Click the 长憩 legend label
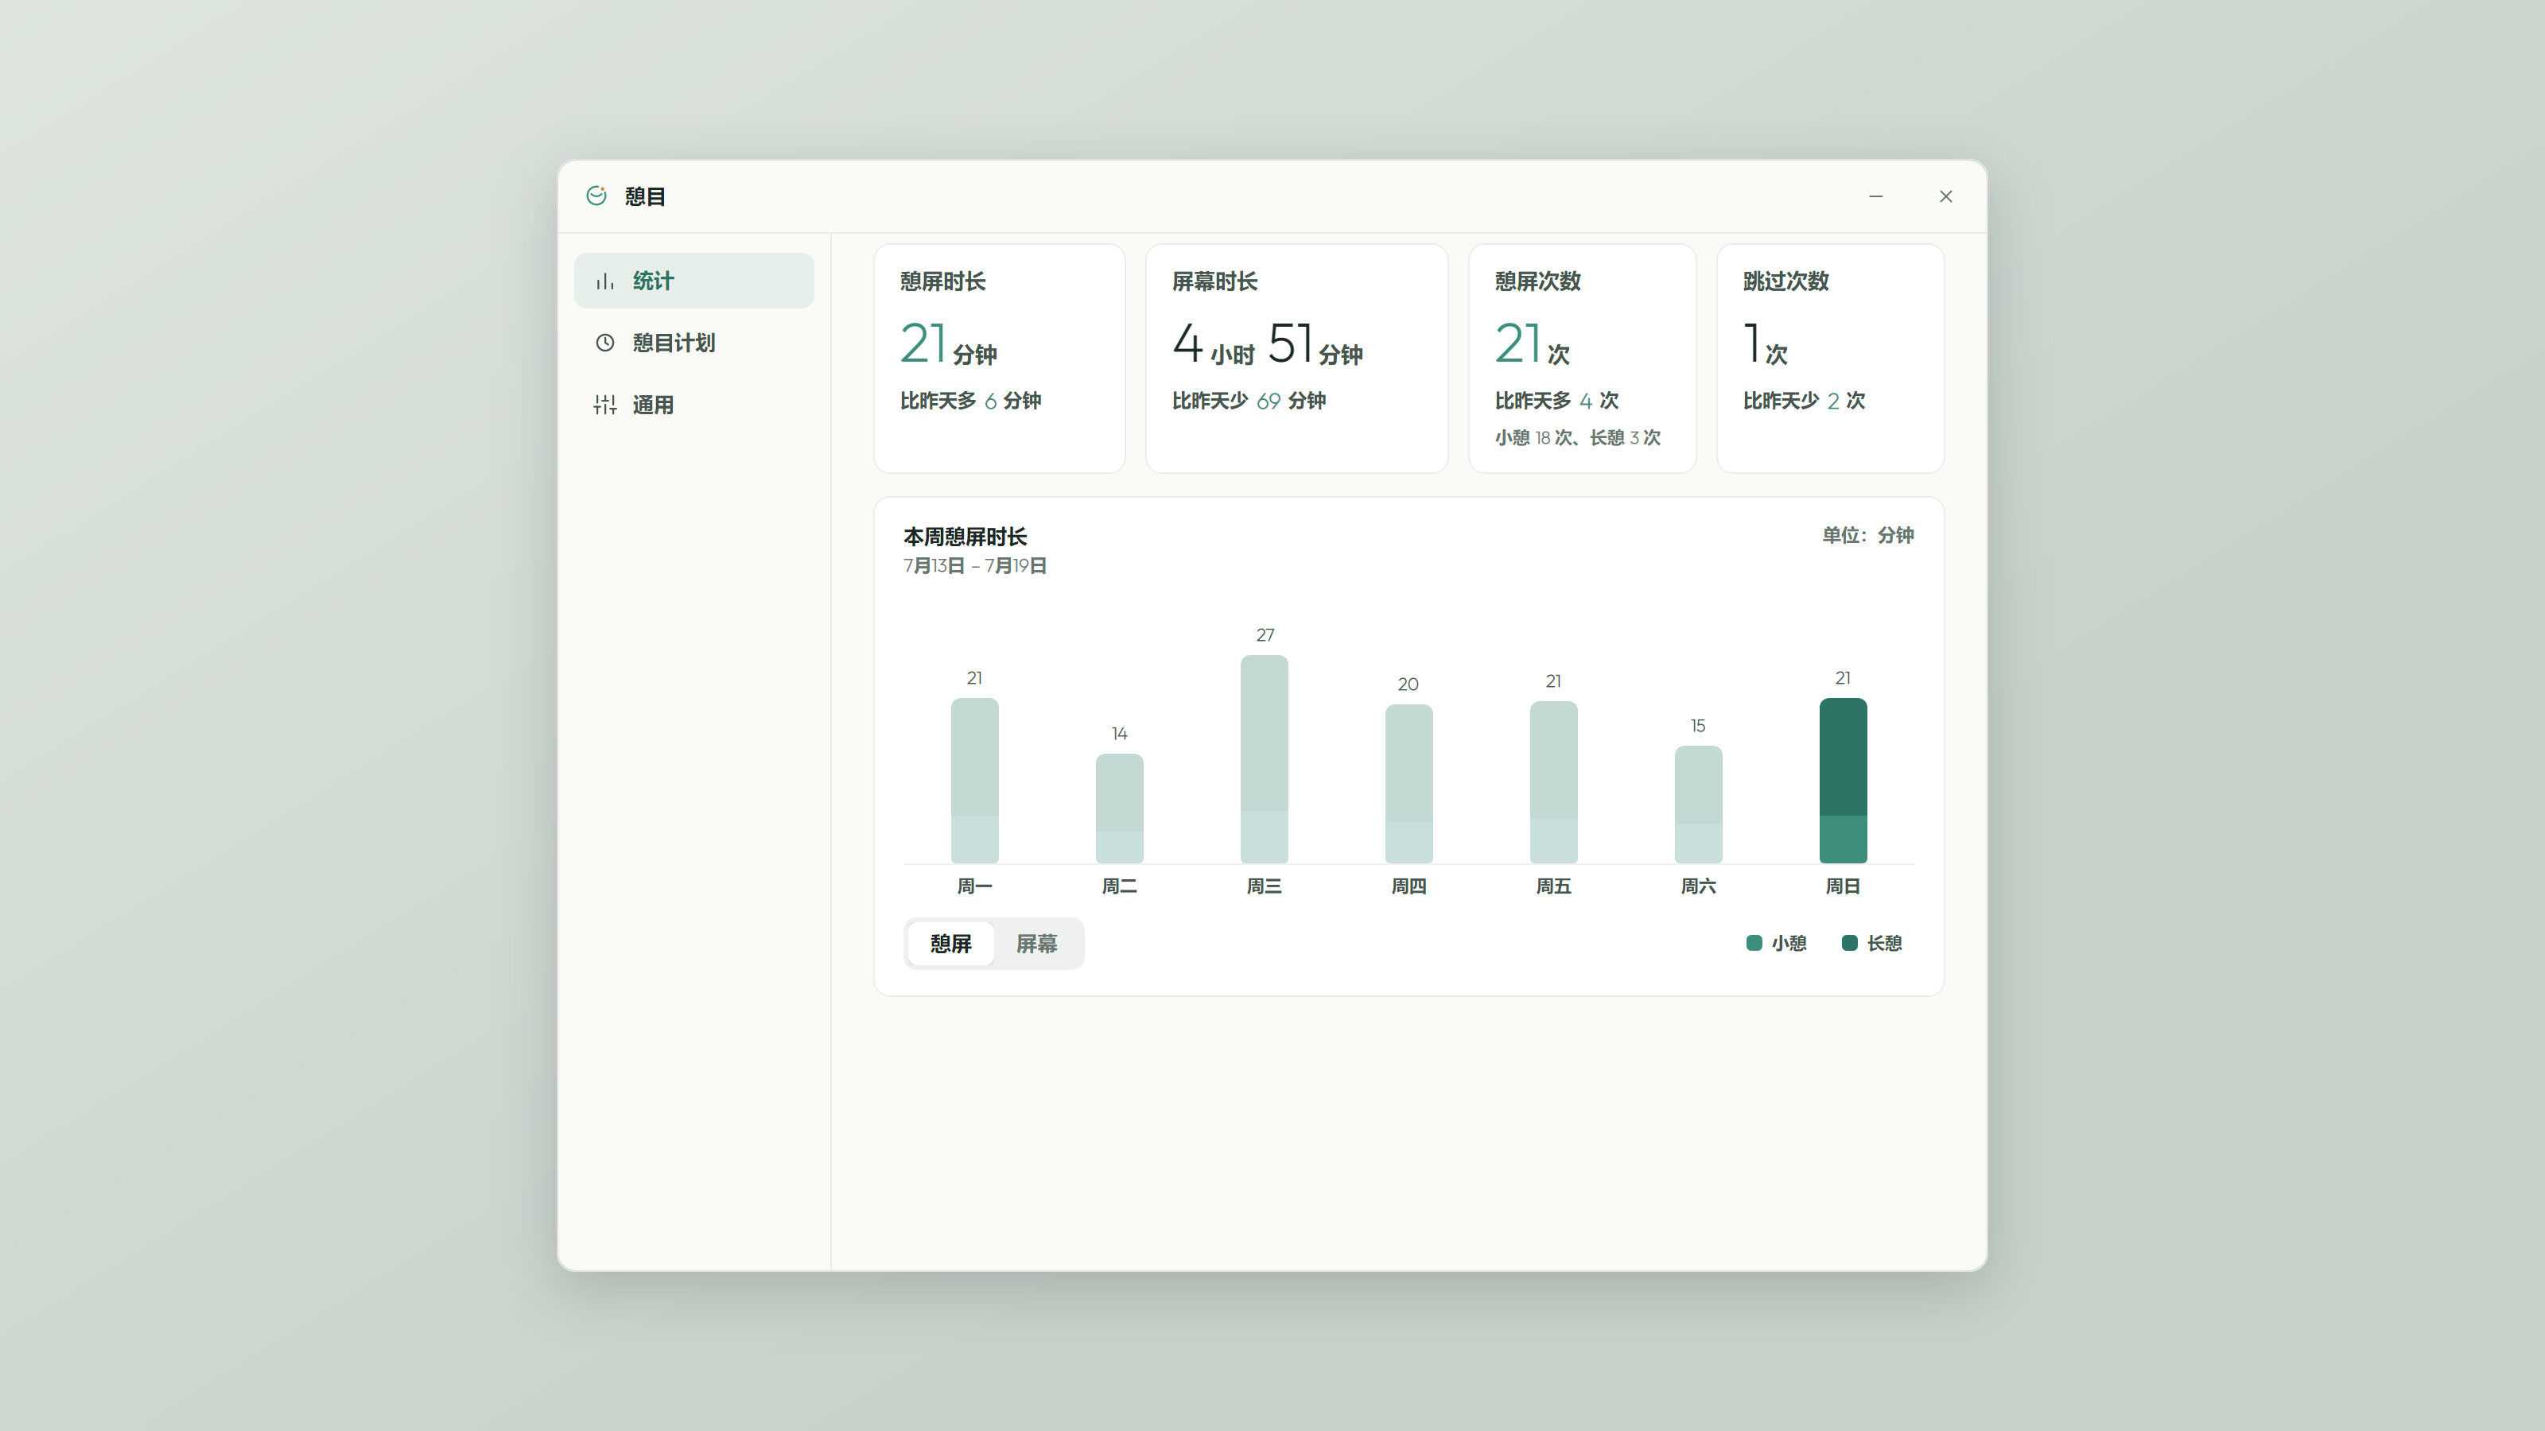 (x=1884, y=943)
